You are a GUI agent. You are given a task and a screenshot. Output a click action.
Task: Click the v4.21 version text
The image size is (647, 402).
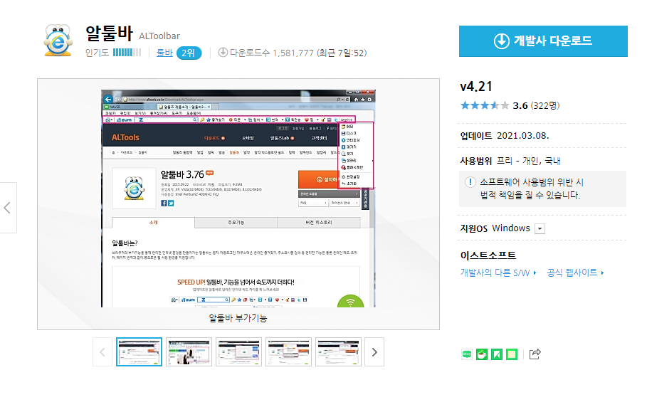(476, 87)
